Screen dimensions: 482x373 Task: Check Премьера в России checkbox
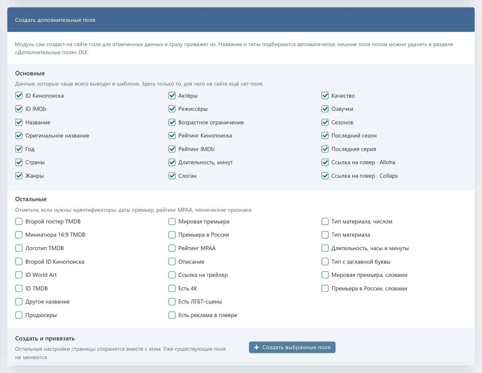pos(172,235)
